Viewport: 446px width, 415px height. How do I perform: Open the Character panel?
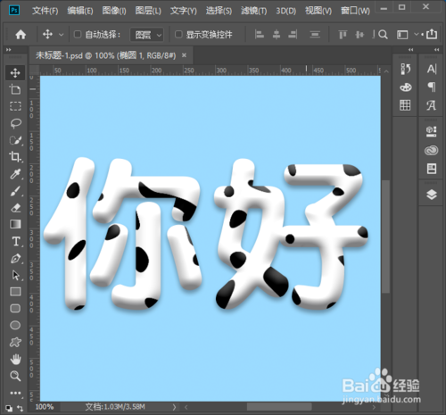click(432, 69)
